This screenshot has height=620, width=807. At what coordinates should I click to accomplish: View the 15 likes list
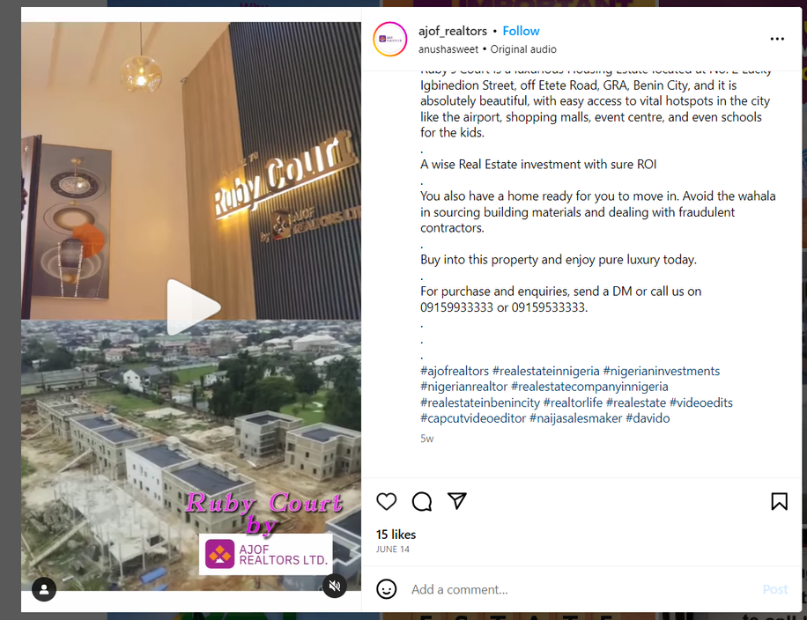[x=396, y=535]
